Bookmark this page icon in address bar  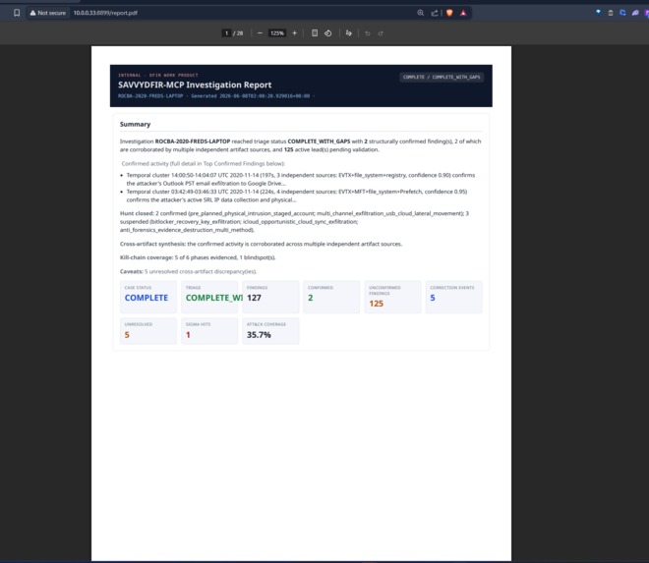click(x=17, y=13)
